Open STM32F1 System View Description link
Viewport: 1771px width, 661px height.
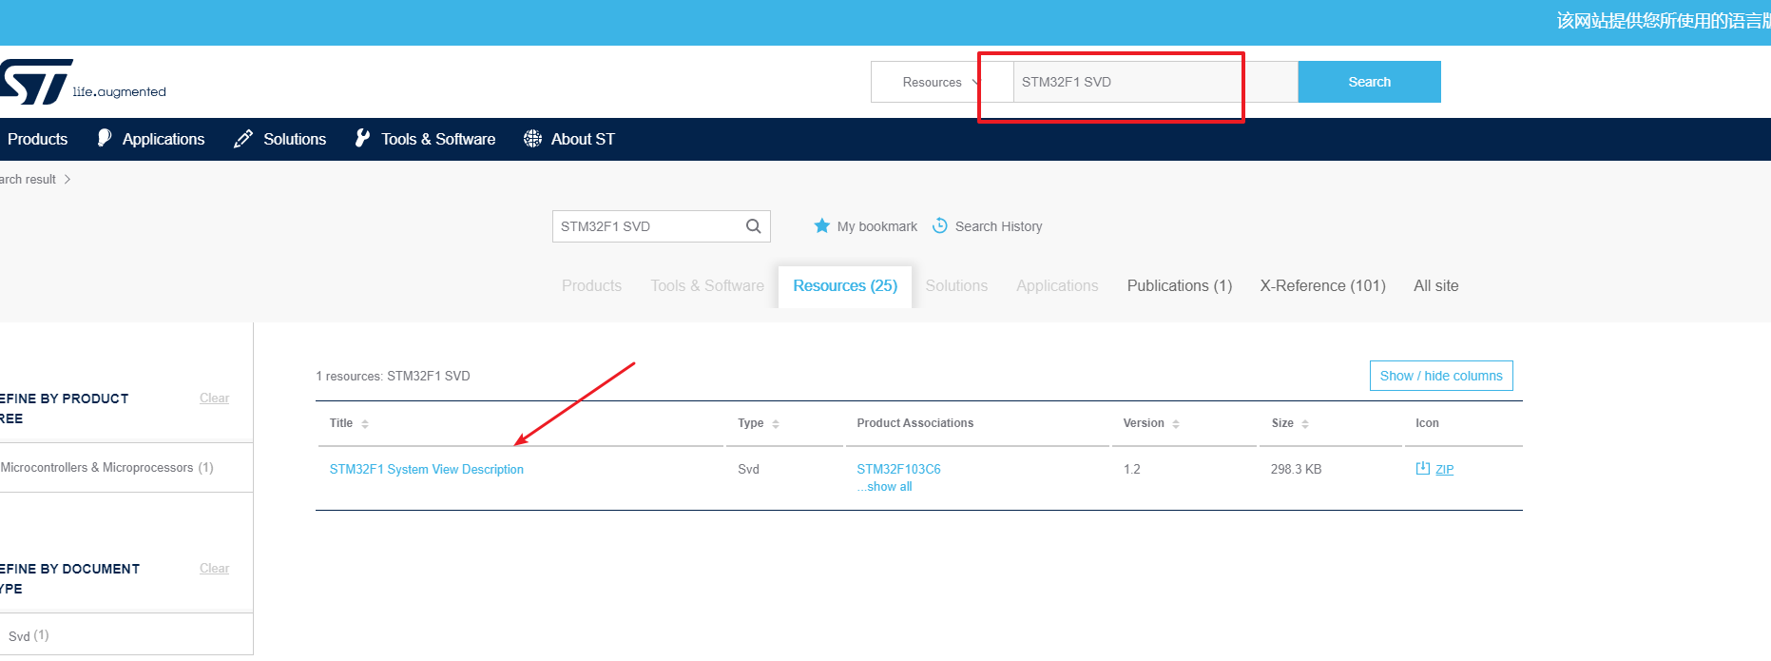coord(426,469)
